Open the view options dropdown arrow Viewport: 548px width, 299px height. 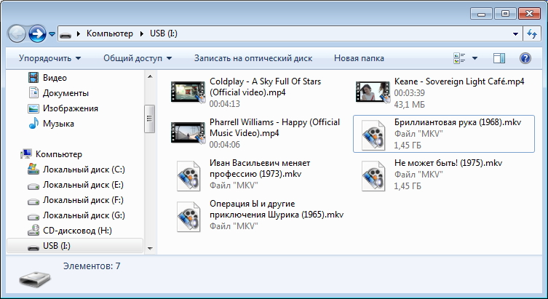coord(475,58)
